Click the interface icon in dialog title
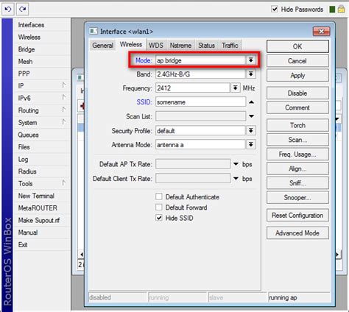The image size is (349, 312). pos(94,31)
